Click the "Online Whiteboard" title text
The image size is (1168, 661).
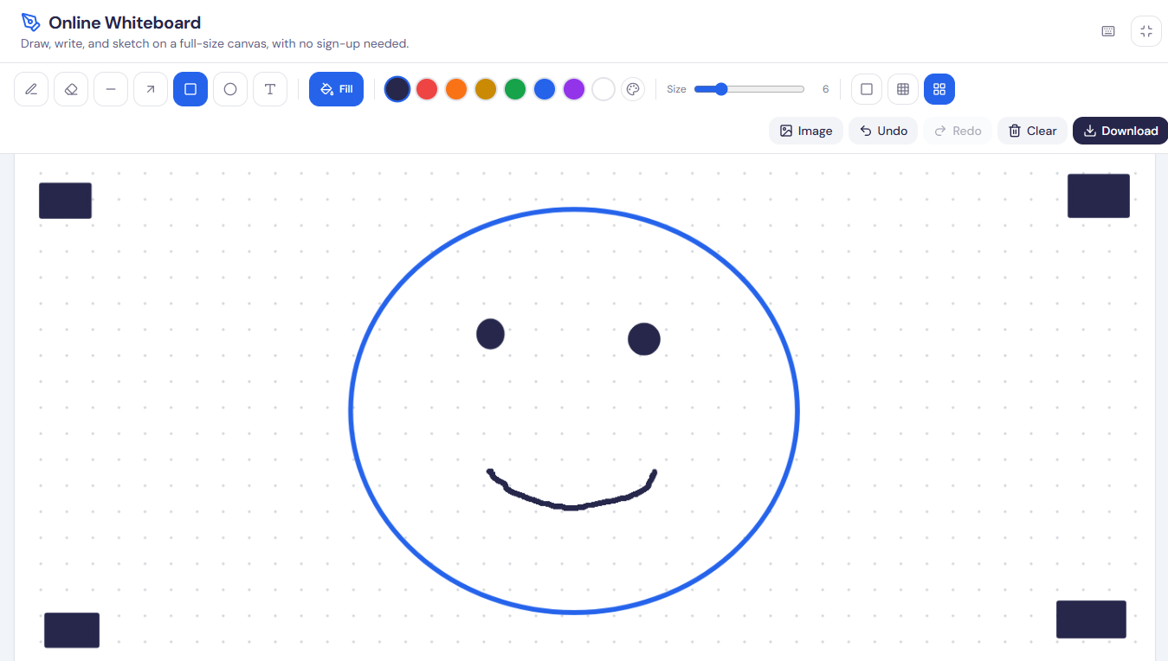click(x=125, y=22)
